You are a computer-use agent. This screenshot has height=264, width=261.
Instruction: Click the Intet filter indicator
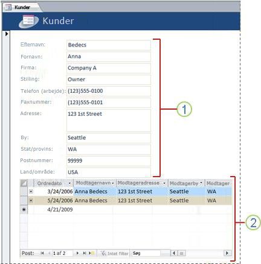coord(114,253)
